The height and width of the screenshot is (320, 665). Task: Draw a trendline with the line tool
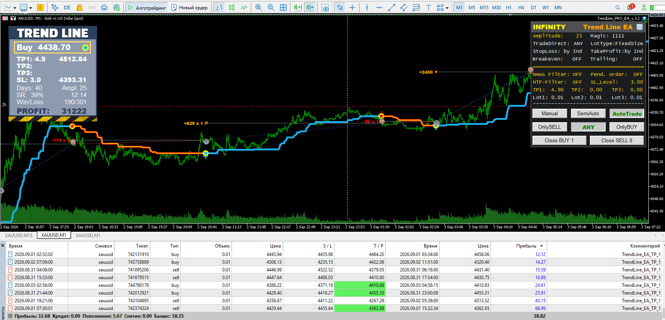pyautogui.click(x=391, y=7)
